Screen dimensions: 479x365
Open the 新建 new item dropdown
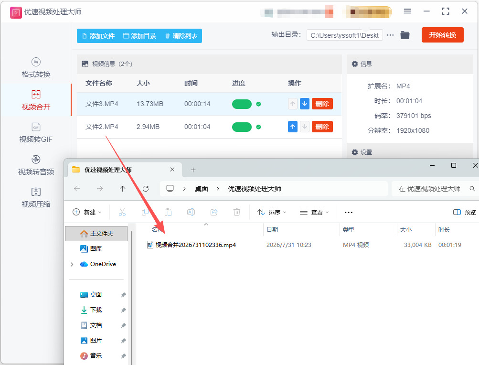coord(87,212)
